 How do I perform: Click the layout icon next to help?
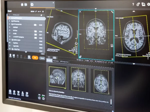point(138,4)
